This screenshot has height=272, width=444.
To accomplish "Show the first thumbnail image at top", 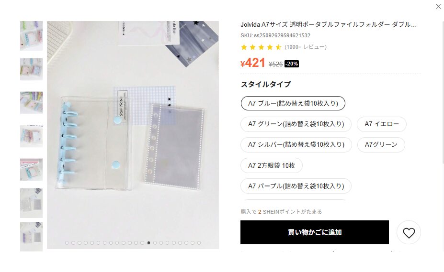I will pos(32,36).
